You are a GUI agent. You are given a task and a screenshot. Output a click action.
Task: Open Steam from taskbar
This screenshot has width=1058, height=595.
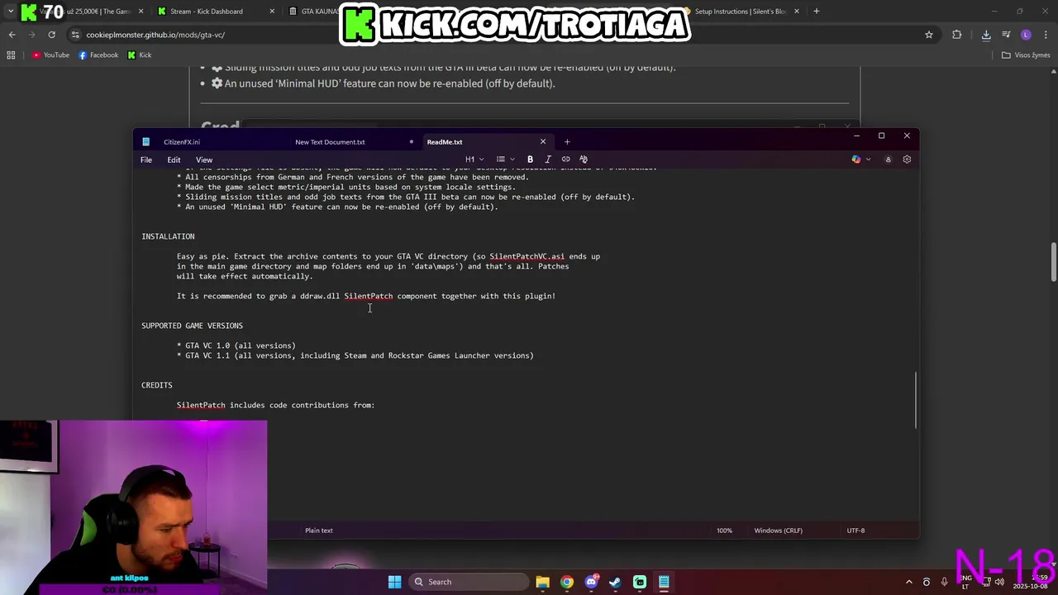615,582
